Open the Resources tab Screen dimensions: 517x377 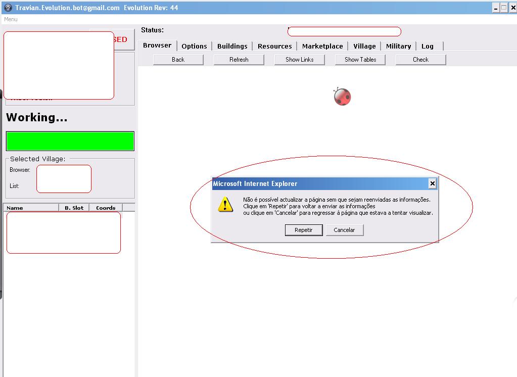[274, 46]
